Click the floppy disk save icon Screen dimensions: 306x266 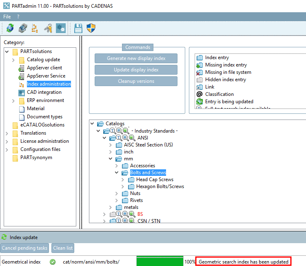(78, 28)
